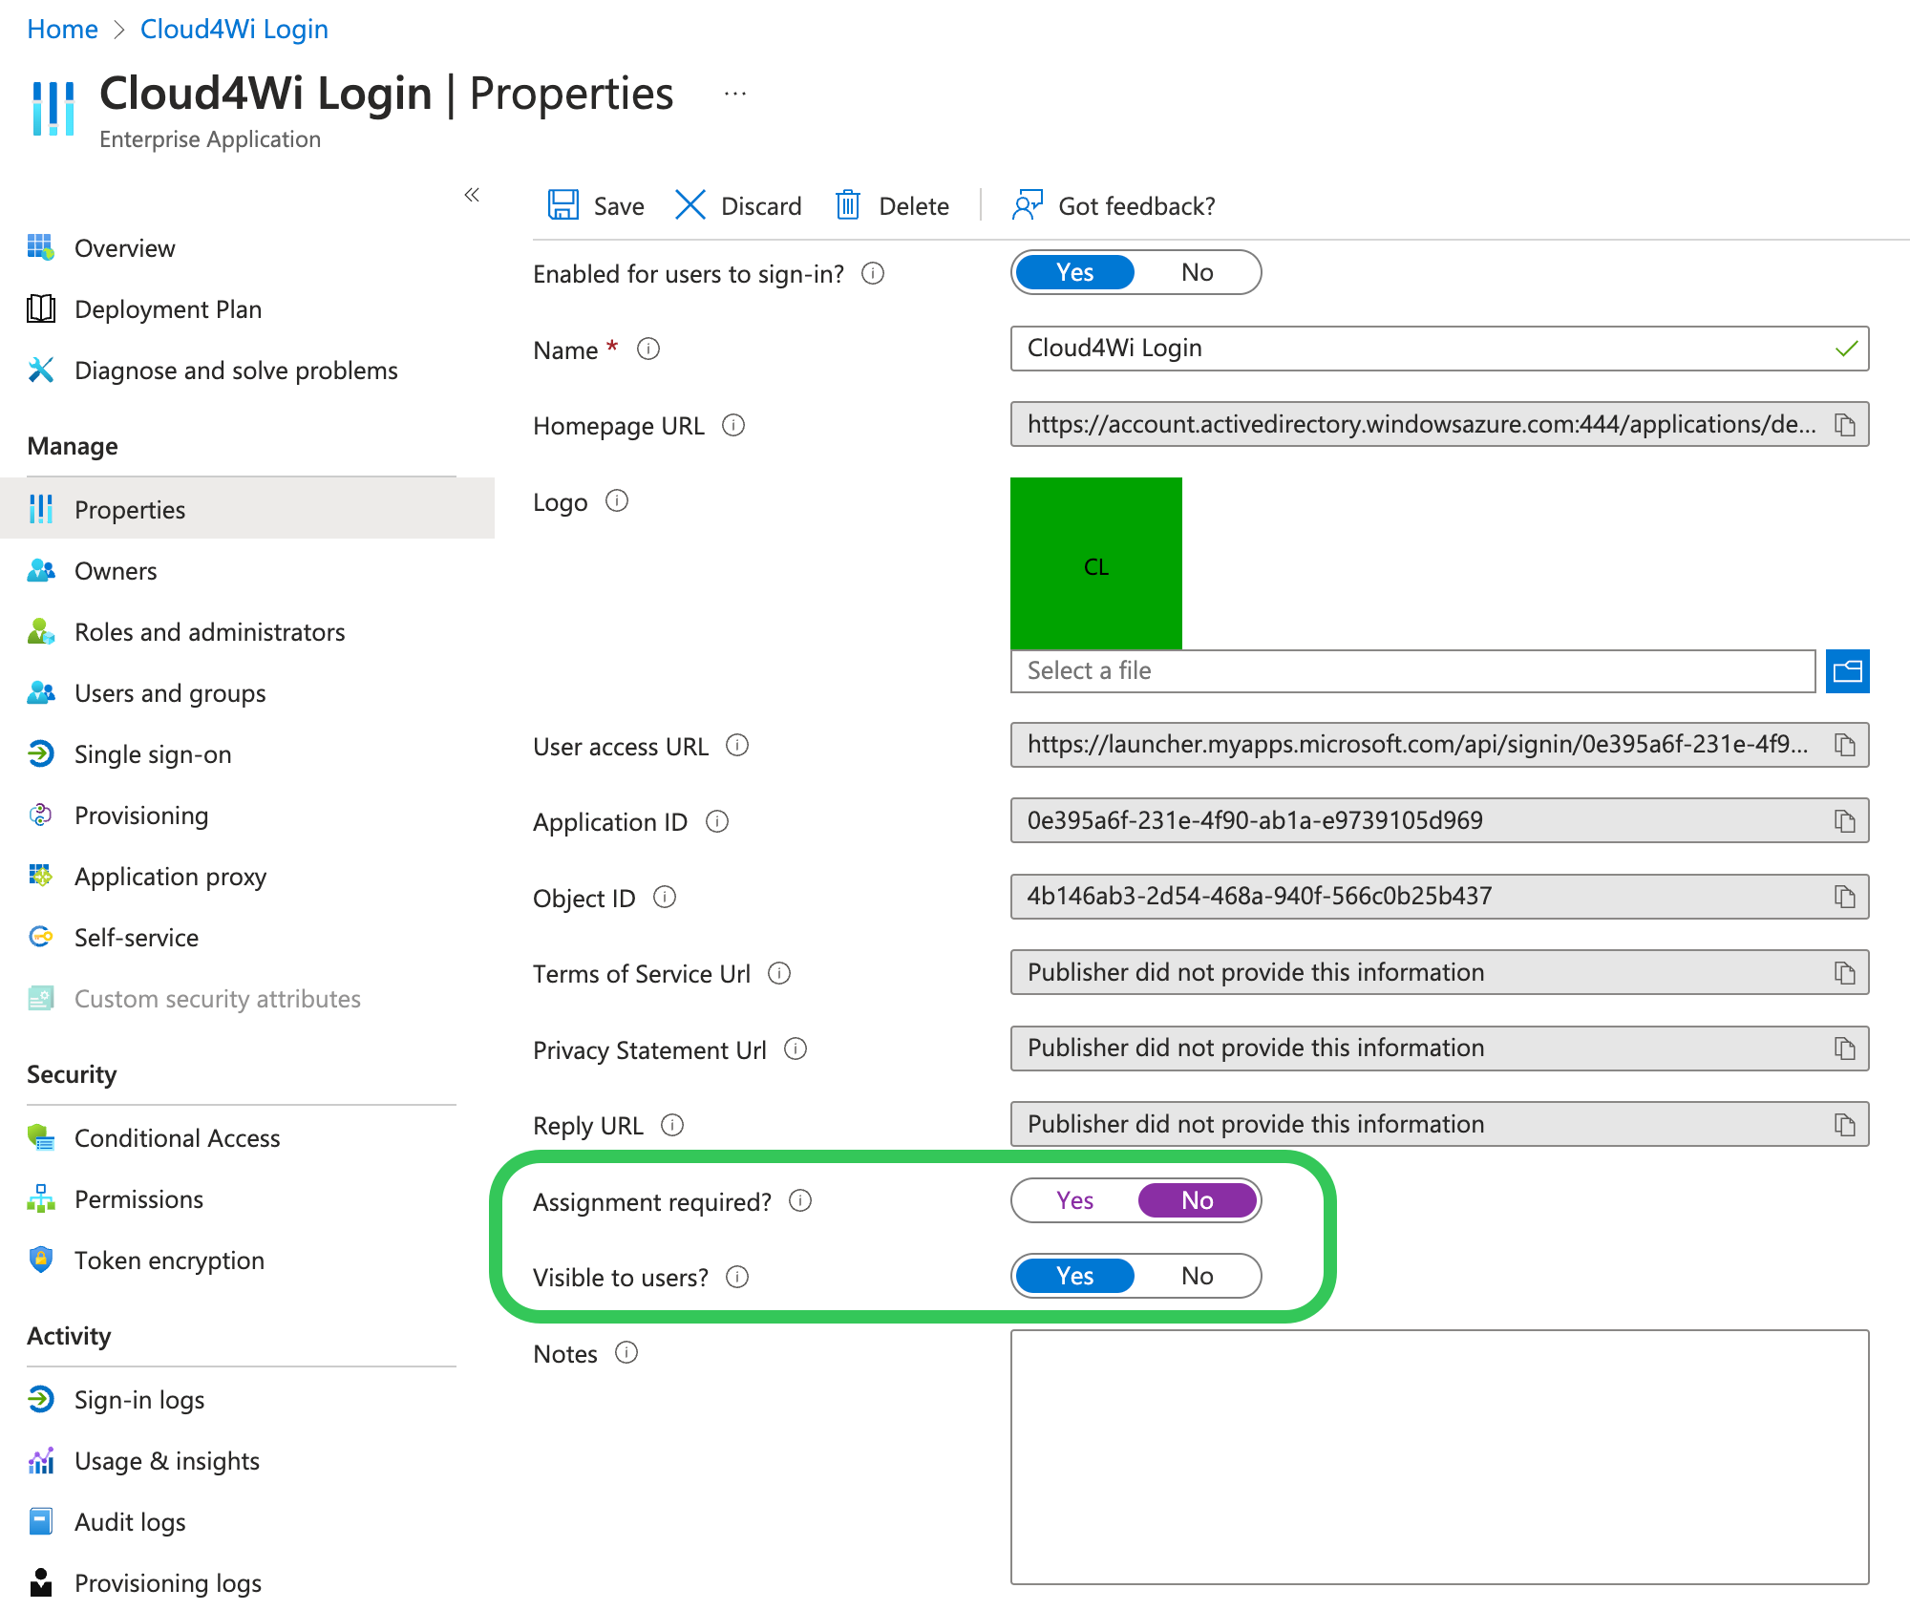Select Properties in Manage section
1910x1610 pixels.
tap(246, 509)
